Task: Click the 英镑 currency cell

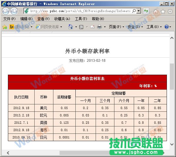Action: [43, 123]
